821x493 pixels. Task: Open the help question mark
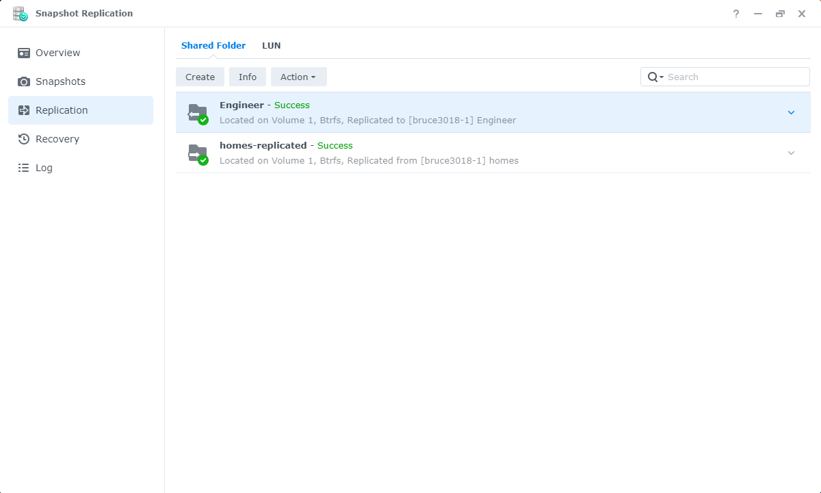tap(736, 14)
